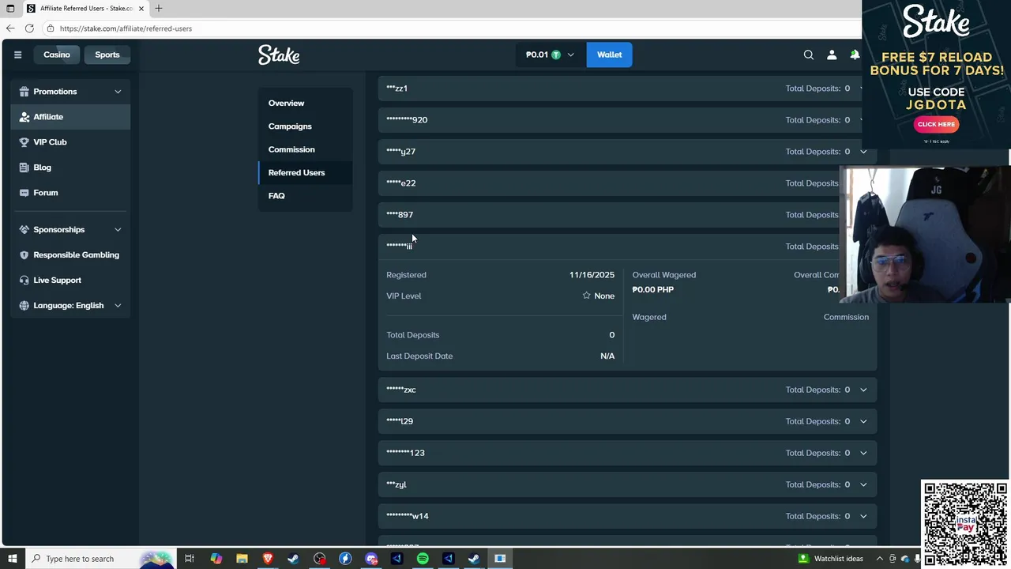Image resolution: width=1011 pixels, height=569 pixels.
Task: Expand the *********123 user row chevron
Action: [x=863, y=453]
